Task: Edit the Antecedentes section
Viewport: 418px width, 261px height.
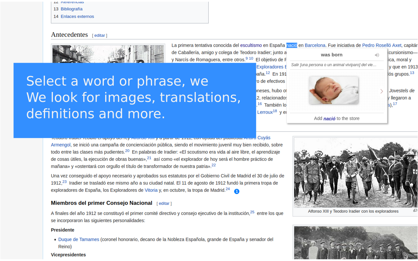Action: point(100,35)
